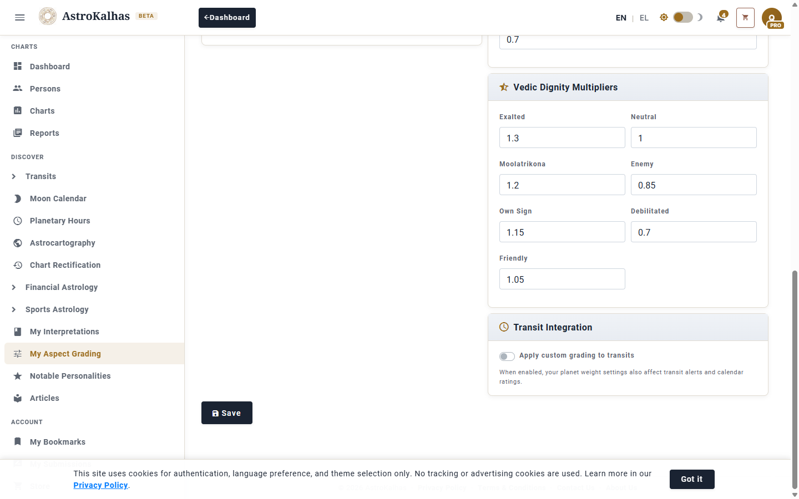The height and width of the screenshot is (499, 799).
Task: Click the notifications bell icon
Action: pos(721,18)
